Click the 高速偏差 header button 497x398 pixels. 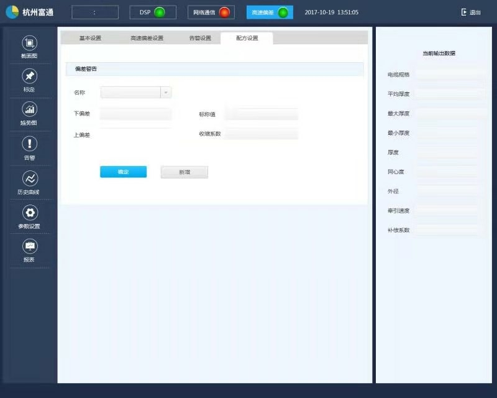click(270, 12)
